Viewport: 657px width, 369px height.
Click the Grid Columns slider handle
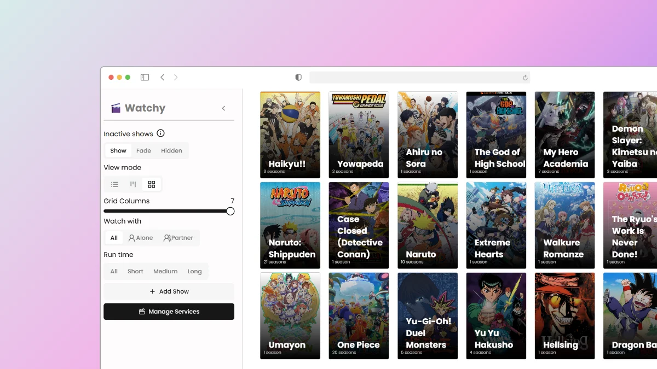coord(230,211)
